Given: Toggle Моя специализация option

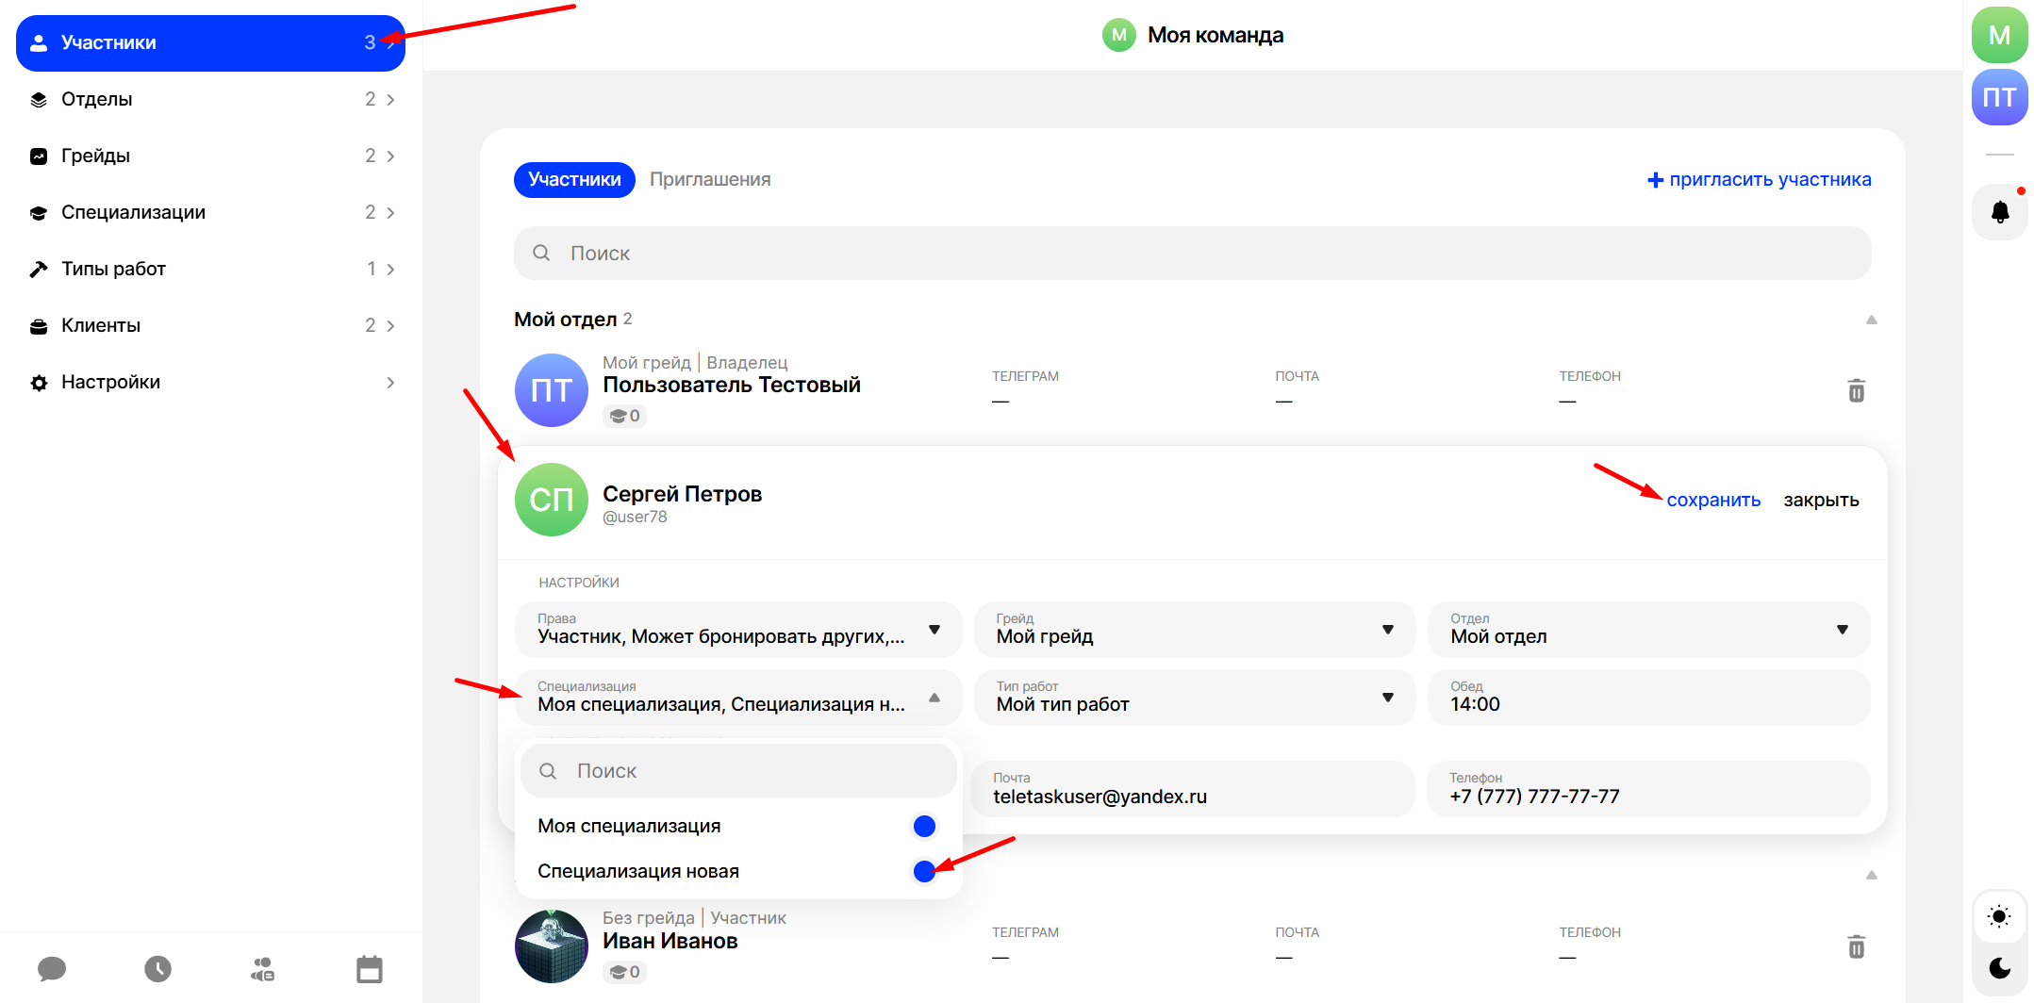Looking at the screenshot, I should coord(923,826).
